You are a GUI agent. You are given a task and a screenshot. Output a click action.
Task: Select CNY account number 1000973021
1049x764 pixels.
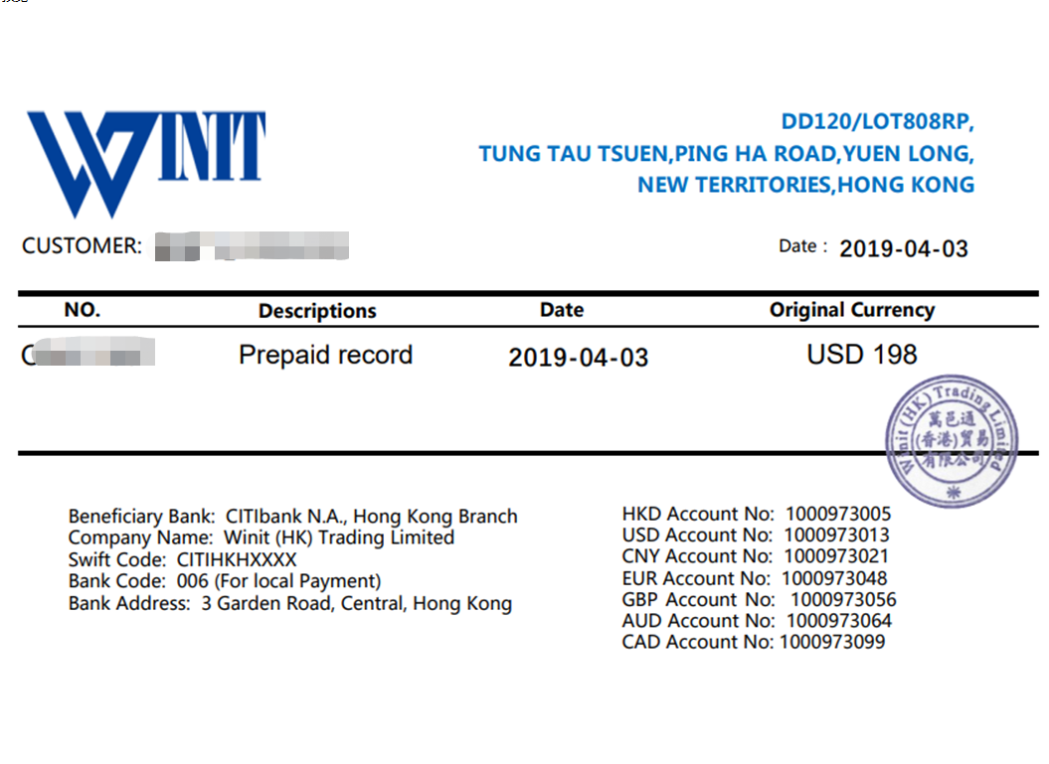pyautogui.click(x=837, y=556)
